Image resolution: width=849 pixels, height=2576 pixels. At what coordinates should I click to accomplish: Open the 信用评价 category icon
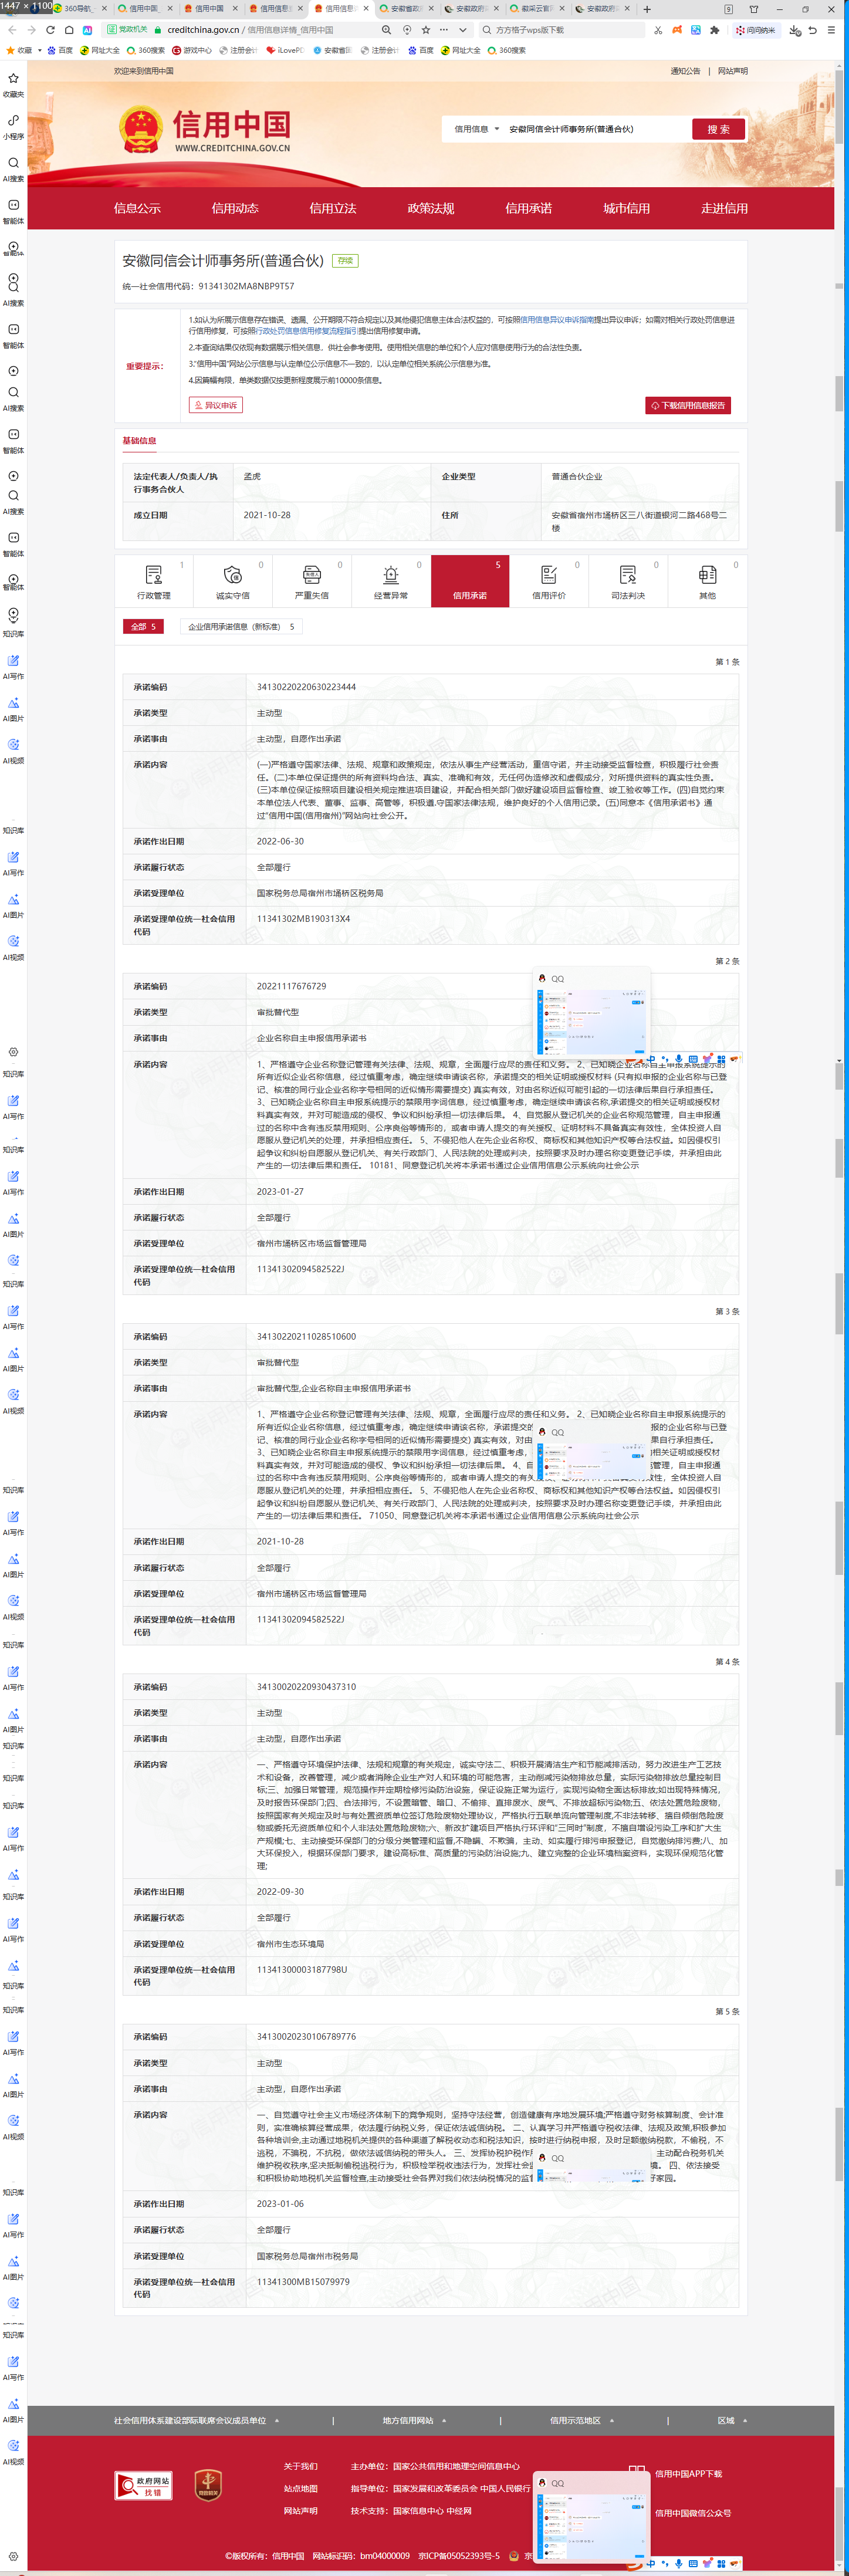click(548, 581)
